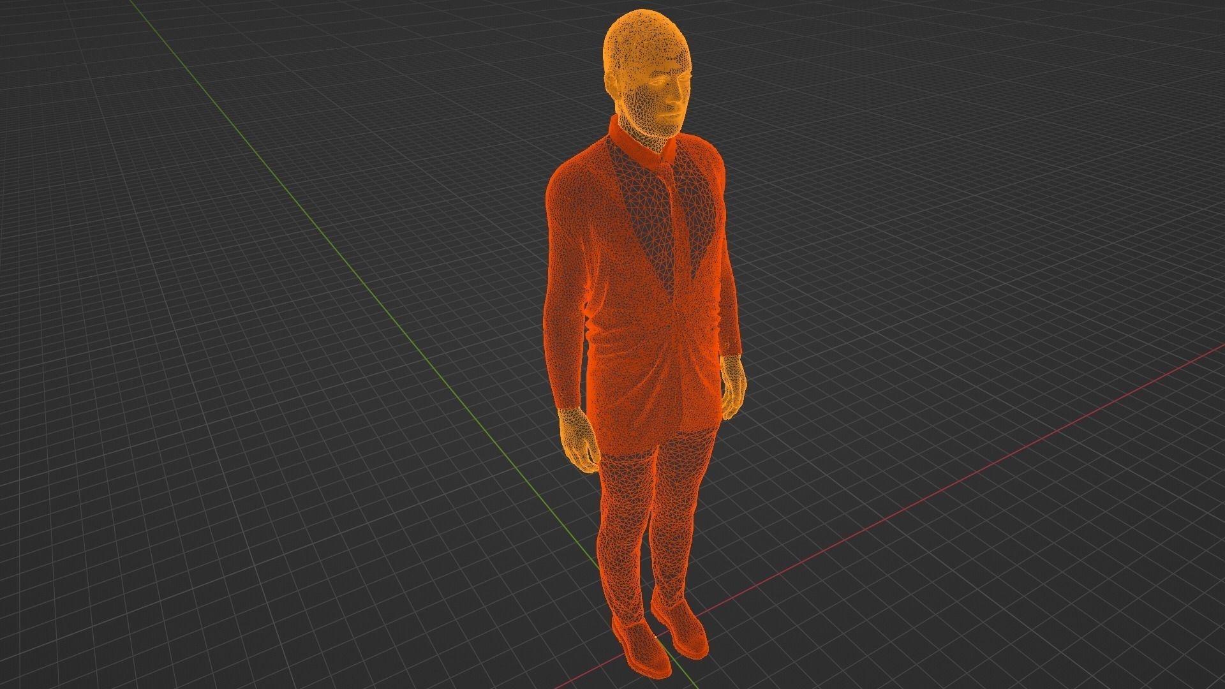Screen dimensions: 1225x689
Task: Click the hand nearest the green axis line
Action: point(579,440)
